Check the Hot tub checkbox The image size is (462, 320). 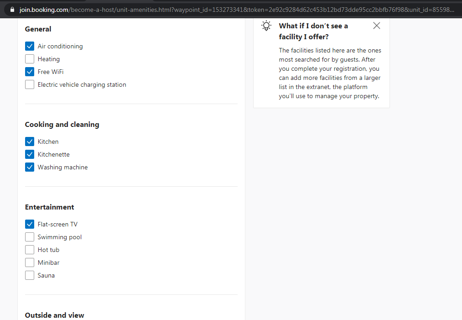coord(30,250)
